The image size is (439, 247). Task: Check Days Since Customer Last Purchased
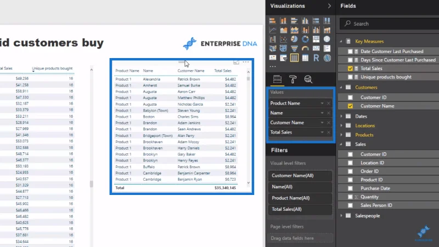pos(350,60)
